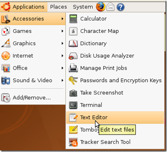This screenshot has height=152, width=167.
Task: Select Office category label
Action: (x=20, y=68)
